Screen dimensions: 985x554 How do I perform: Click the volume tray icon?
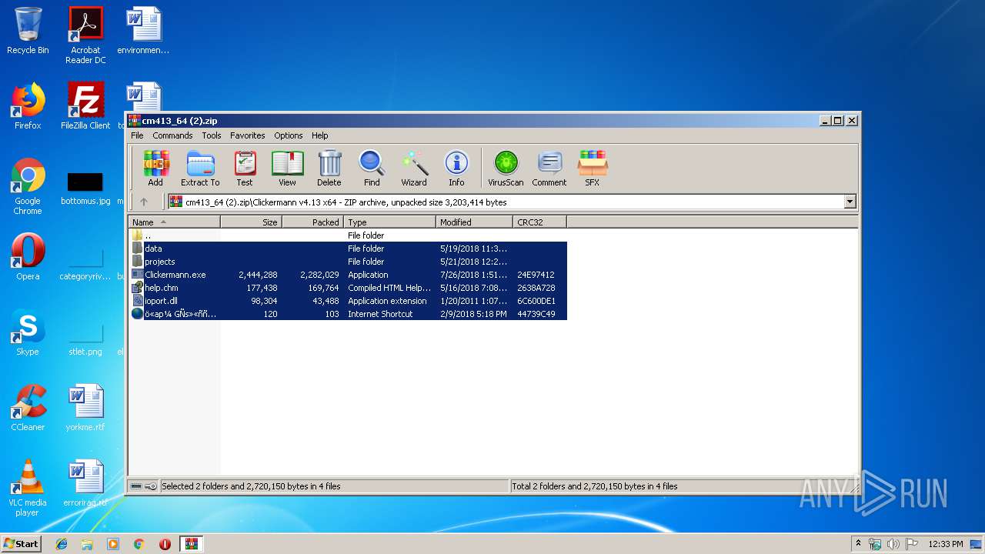click(893, 544)
